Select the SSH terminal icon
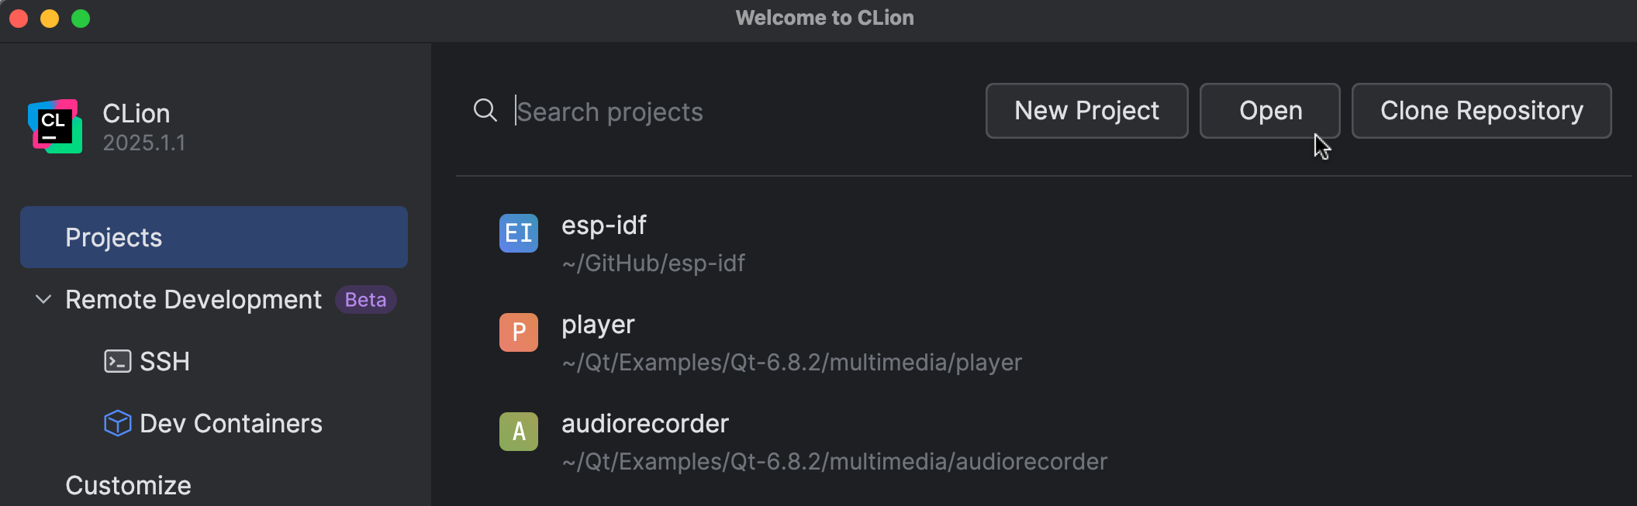 click(x=117, y=361)
